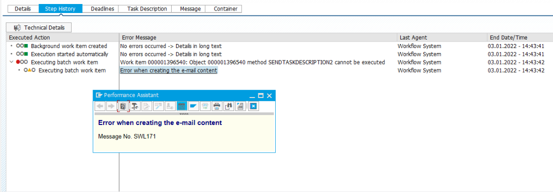Click the printer icon in Performance Assistant
The width and height of the screenshot is (553, 192).
coord(217,105)
